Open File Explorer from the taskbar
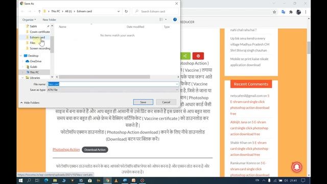 click(x=55, y=180)
